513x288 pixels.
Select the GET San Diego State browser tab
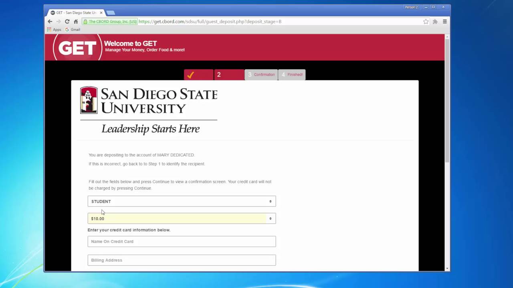(x=76, y=13)
